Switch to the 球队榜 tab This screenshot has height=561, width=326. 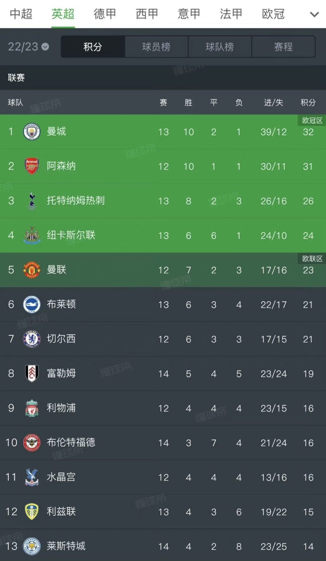coord(220,47)
